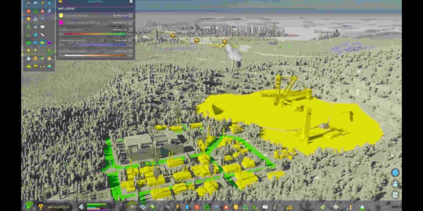Open the Electricity menu in bottom toolbar
Viewport: 423px width, 211px height.
pyautogui.click(x=178, y=206)
